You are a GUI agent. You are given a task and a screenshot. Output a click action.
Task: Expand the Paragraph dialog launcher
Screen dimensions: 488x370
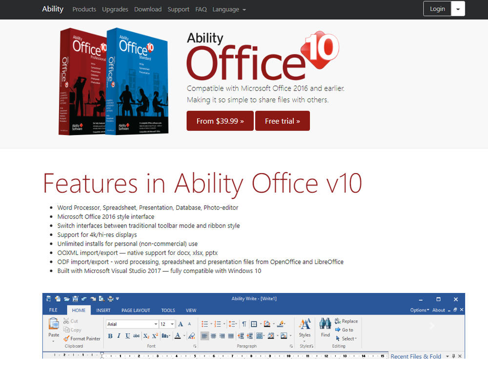click(x=291, y=346)
